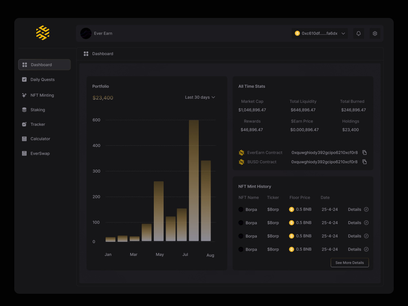Click the Calculator icon in sidebar

pyautogui.click(x=24, y=139)
